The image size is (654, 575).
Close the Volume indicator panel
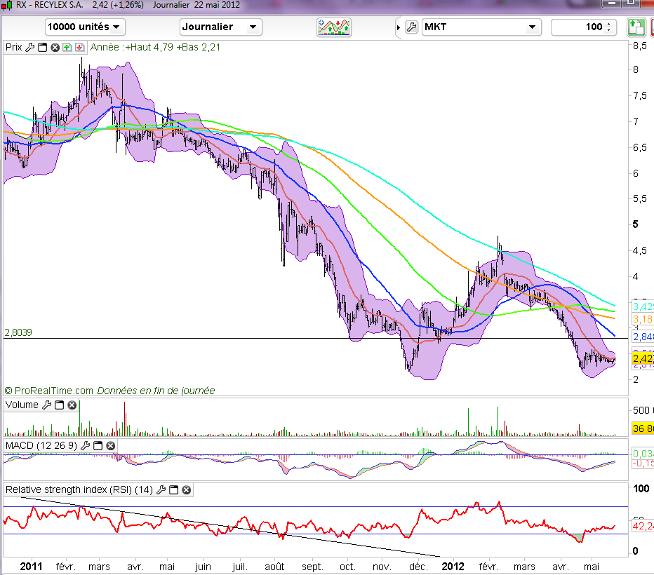click(x=71, y=405)
